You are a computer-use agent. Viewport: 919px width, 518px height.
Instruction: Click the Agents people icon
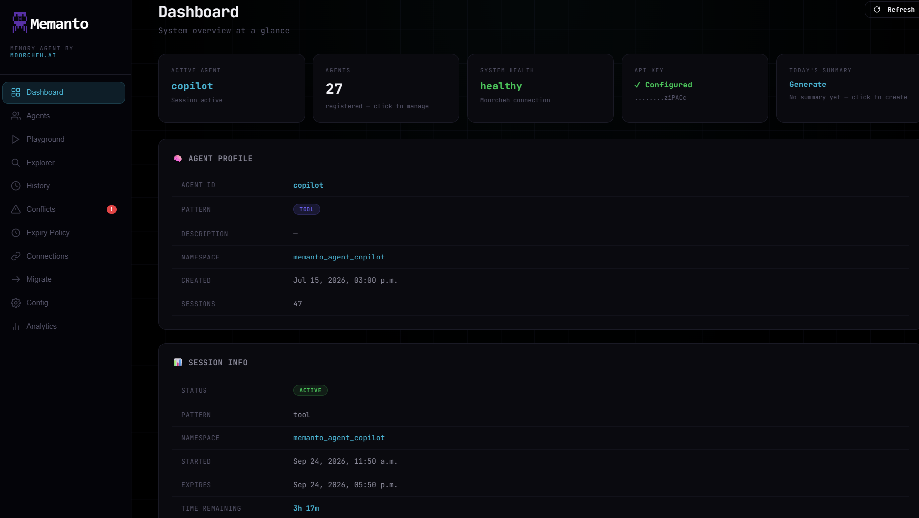16,116
